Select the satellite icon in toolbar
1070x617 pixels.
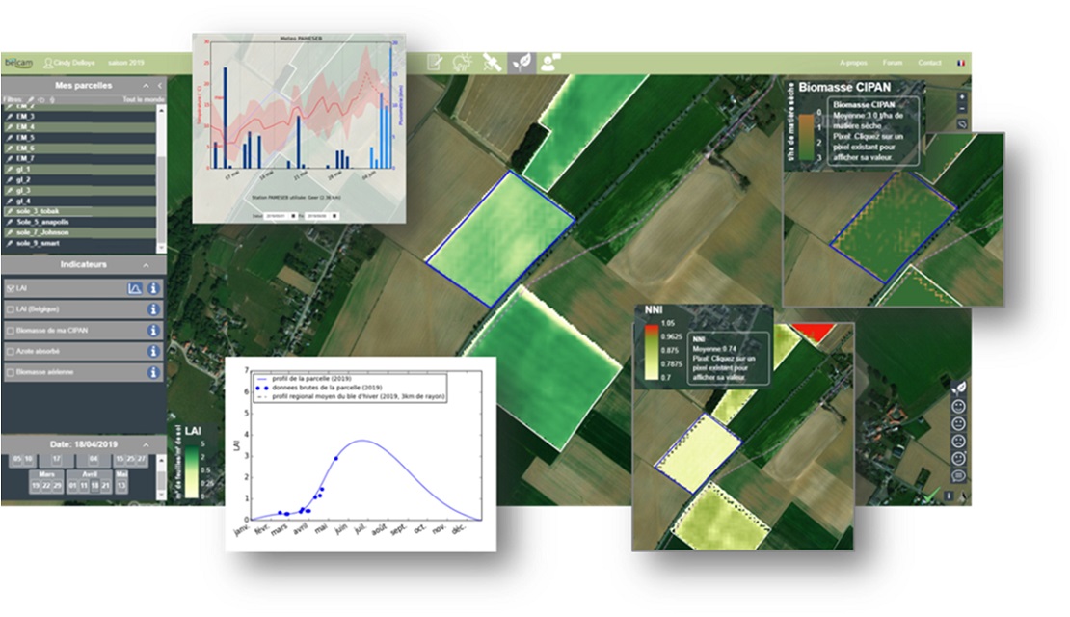(492, 63)
